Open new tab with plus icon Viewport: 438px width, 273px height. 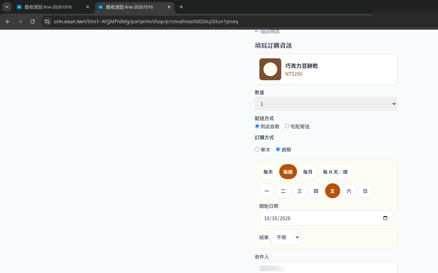click(x=181, y=7)
